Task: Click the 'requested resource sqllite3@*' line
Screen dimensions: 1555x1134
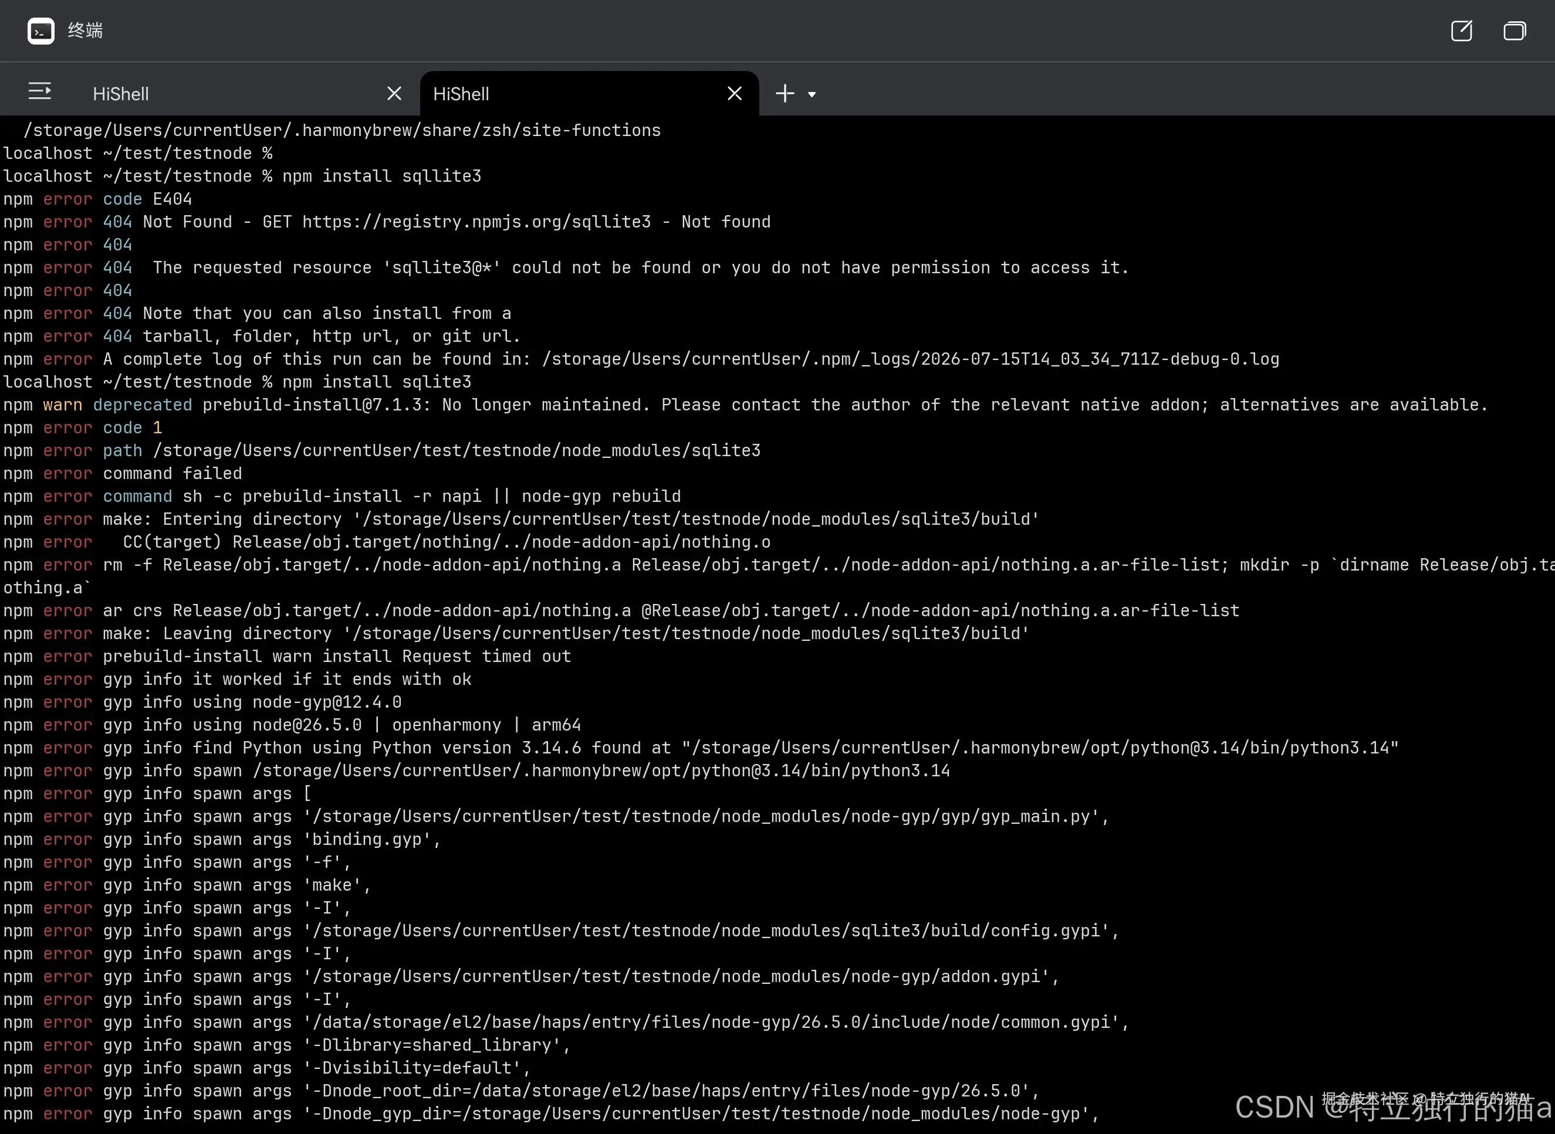Action: 566,268
